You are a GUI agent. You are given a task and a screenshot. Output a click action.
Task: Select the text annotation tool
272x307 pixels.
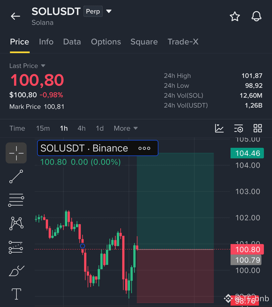pos(16,294)
